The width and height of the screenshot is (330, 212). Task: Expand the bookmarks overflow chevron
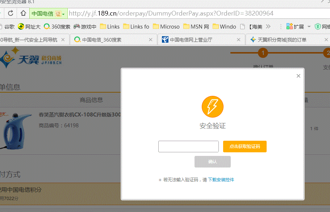click(268, 26)
